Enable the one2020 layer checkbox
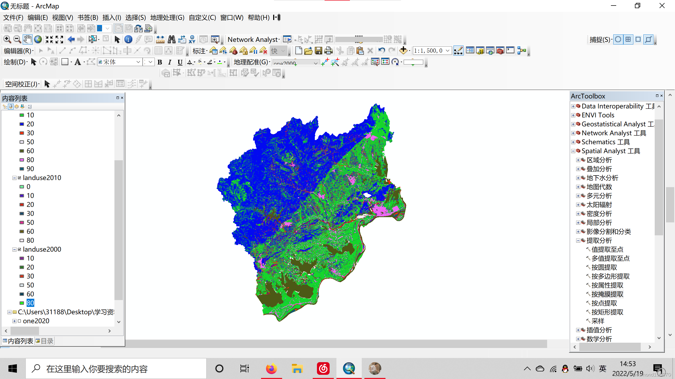Viewport: 675px width, 379px height. pyautogui.click(x=20, y=321)
